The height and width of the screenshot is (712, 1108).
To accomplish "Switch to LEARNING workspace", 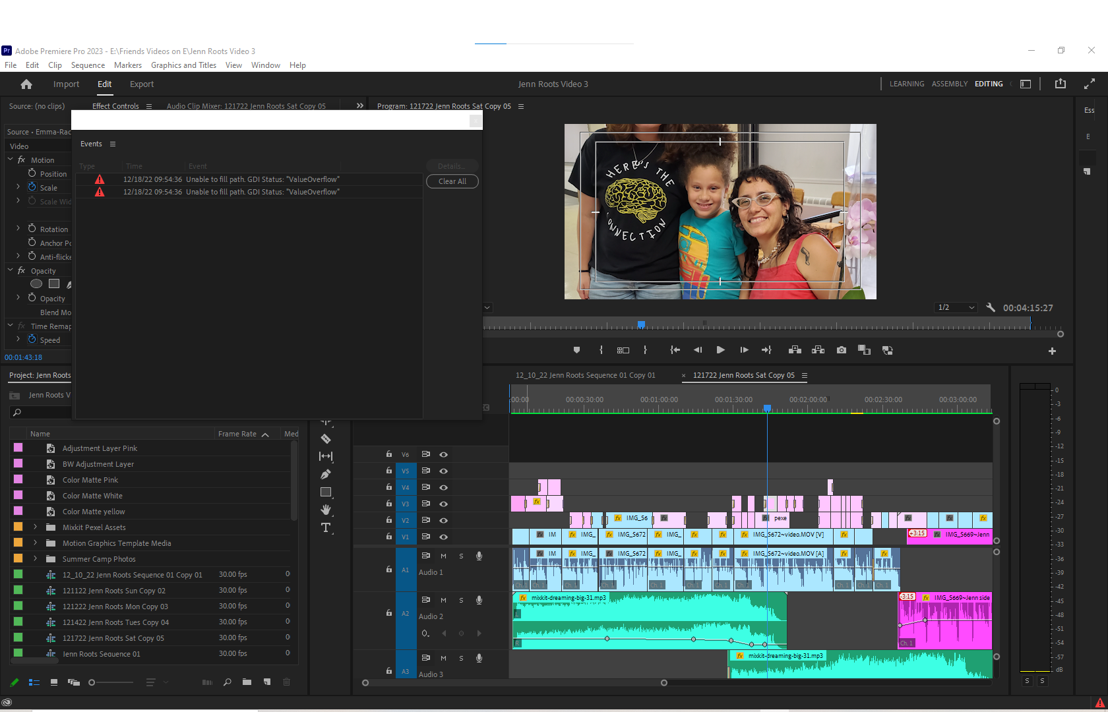I will (907, 84).
